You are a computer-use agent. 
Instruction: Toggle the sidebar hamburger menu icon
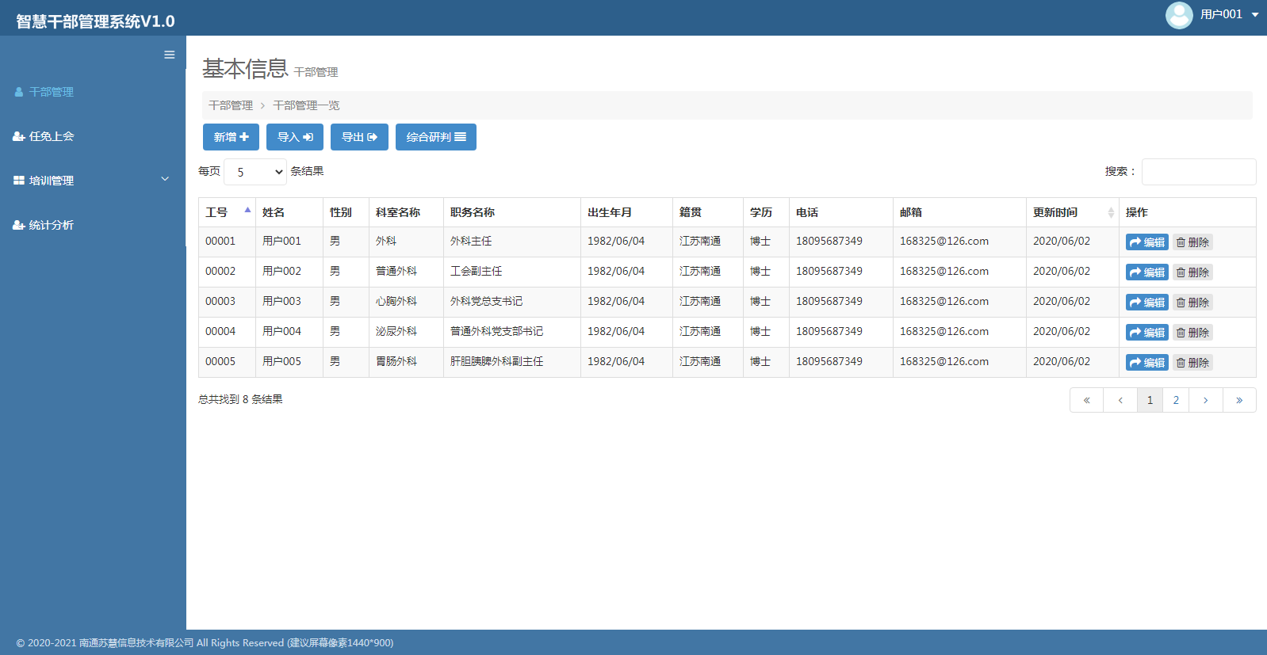click(x=169, y=55)
